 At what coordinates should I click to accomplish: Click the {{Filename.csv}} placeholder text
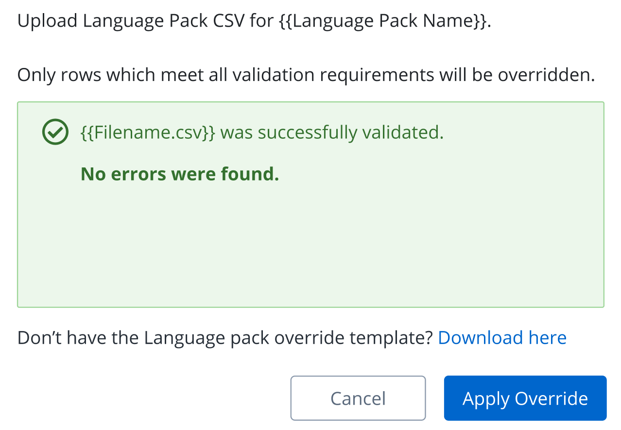tap(148, 132)
